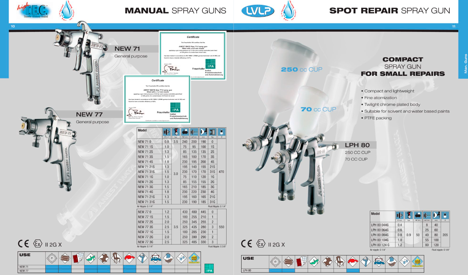Click the NEW 77 product label

point(89,114)
